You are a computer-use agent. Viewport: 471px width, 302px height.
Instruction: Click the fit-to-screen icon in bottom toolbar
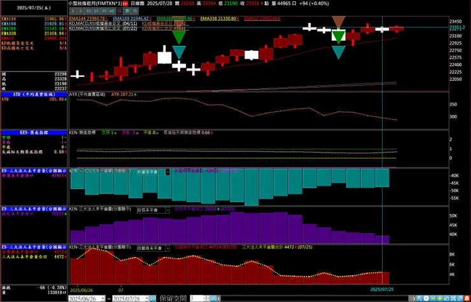pyautogui.click(x=453, y=298)
